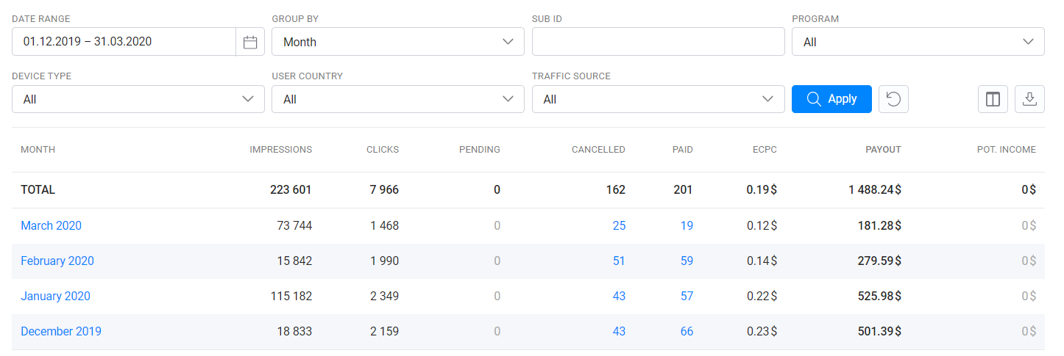This screenshot has height=356, width=1064.
Task: Click the date range field 01.12.2019 – 31.03.2020
Action: coord(124,42)
